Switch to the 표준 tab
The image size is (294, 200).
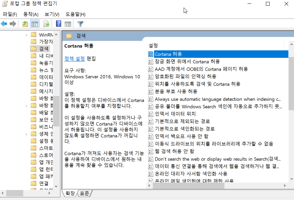click(84, 193)
